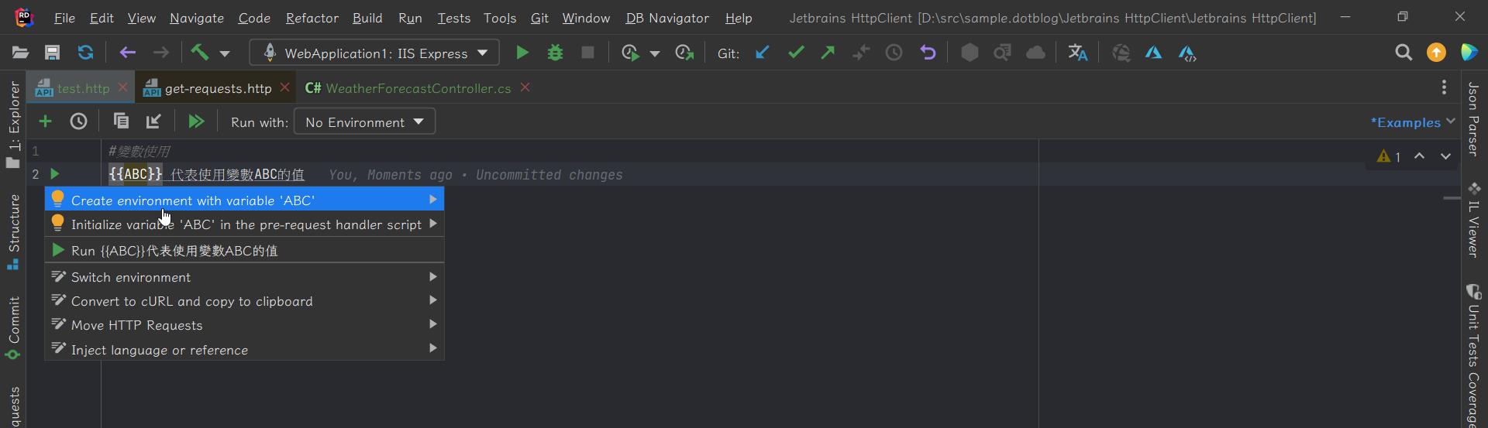The height and width of the screenshot is (428, 1488).
Task: Open the Tools menu
Action: 500,18
